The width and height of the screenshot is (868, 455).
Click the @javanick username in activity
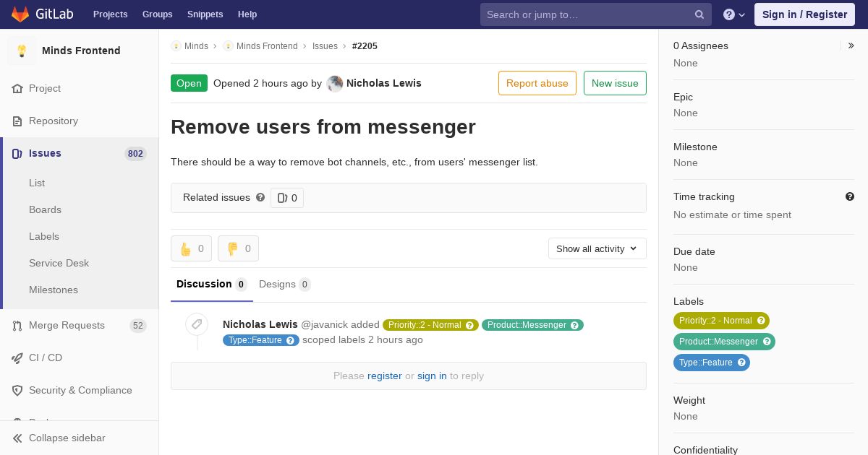[x=324, y=324]
